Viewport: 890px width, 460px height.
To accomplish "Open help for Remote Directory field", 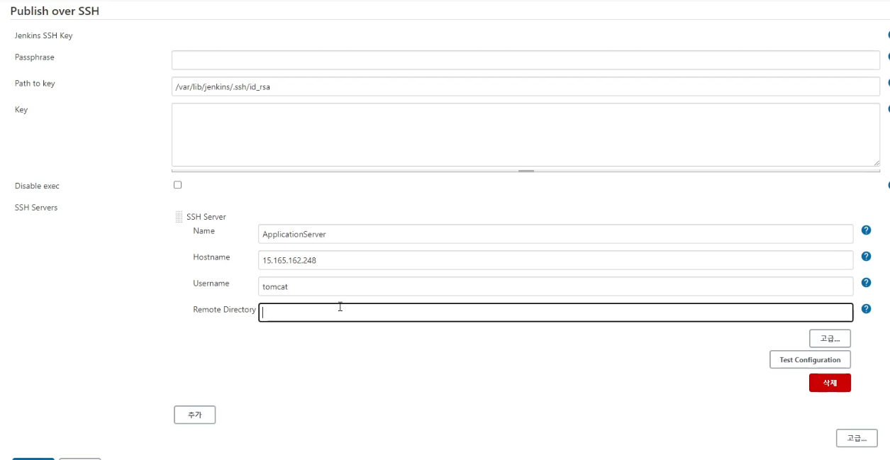I will [x=866, y=309].
